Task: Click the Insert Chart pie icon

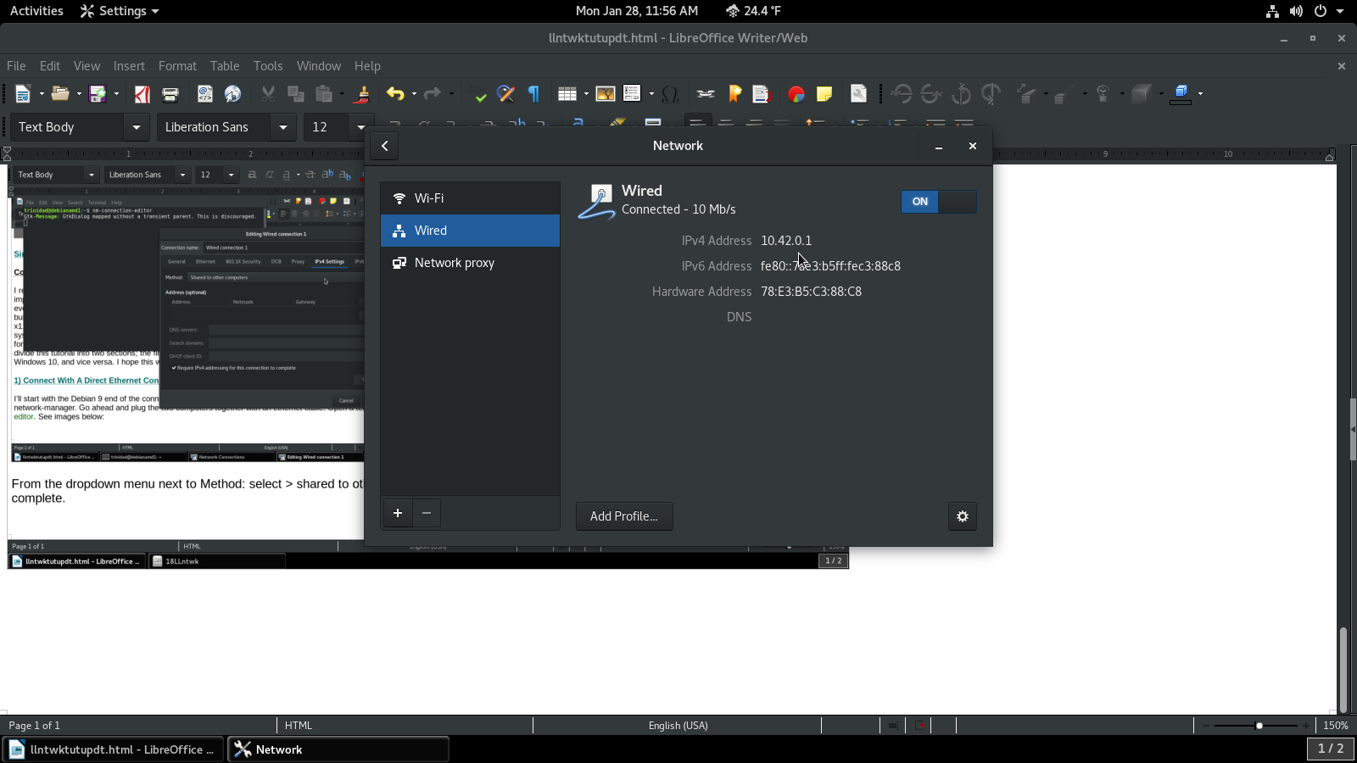Action: (x=796, y=94)
